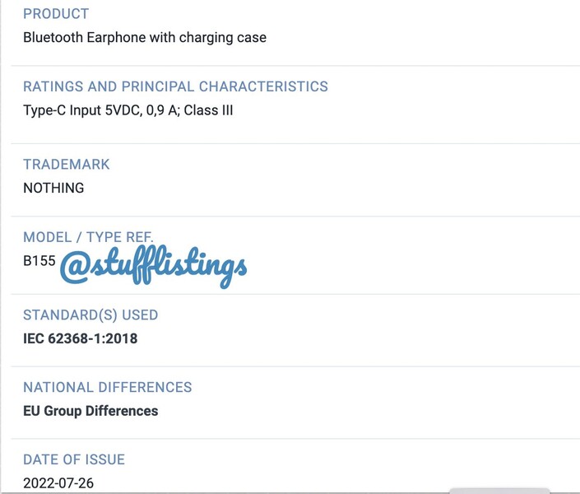Click the STANDARD(S) USED heading

[x=90, y=315]
